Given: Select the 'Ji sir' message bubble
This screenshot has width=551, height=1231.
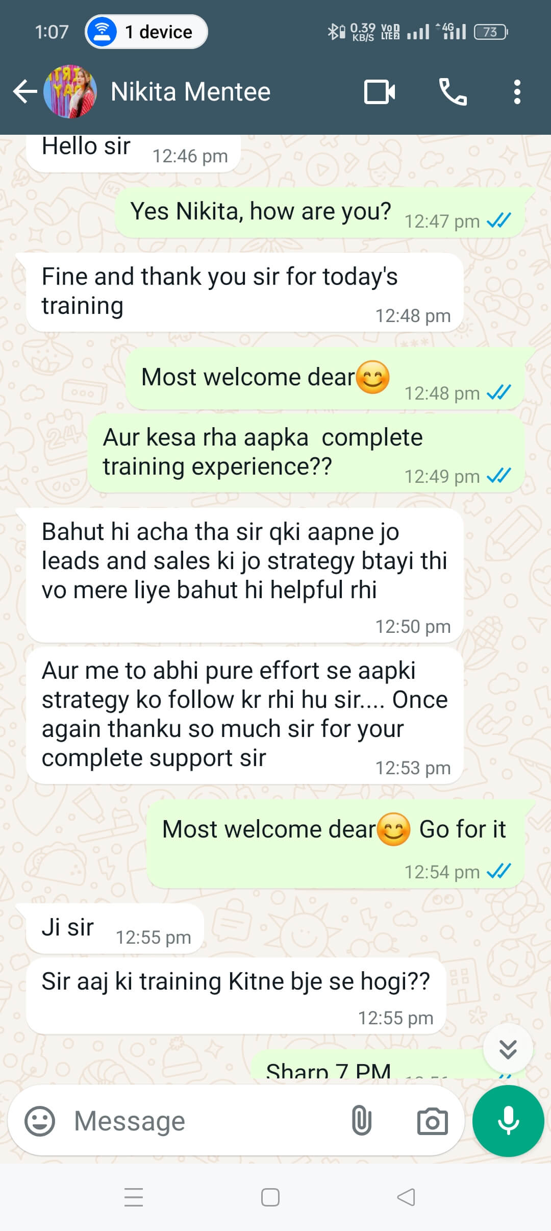Looking at the screenshot, I should click(115, 928).
